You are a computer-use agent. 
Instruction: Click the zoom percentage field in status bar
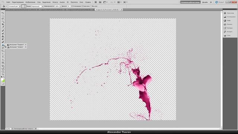(8, 129)
